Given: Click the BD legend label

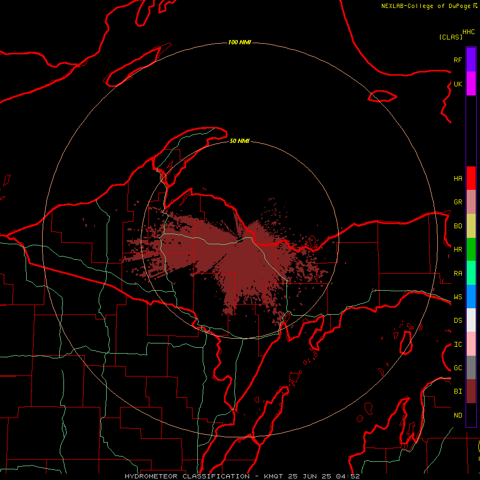Looking at the screenshot, I should pos(458,226).
